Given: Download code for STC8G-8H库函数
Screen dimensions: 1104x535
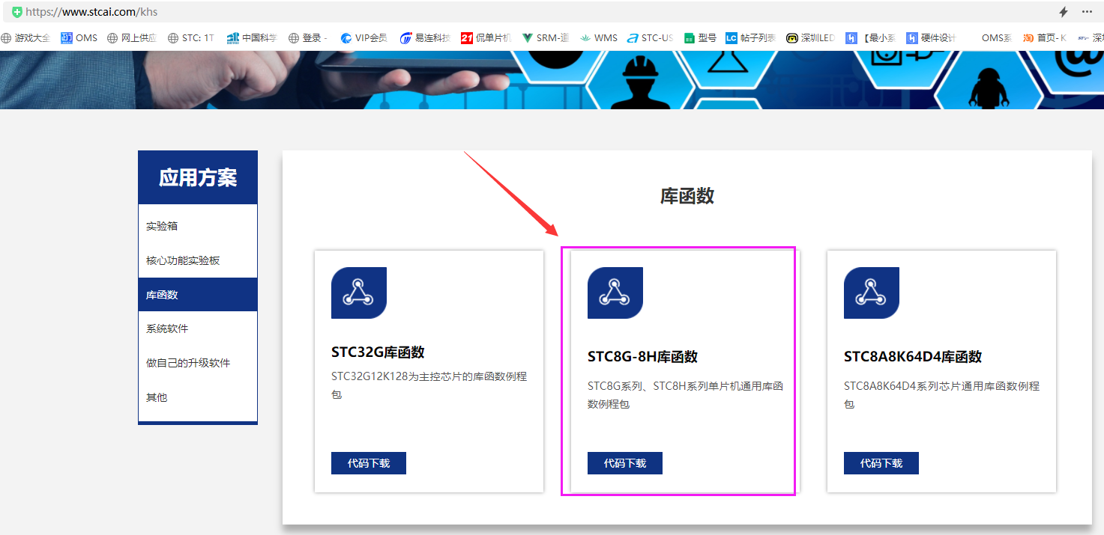Looking at the screenshot, I should [x=625, y=463].
